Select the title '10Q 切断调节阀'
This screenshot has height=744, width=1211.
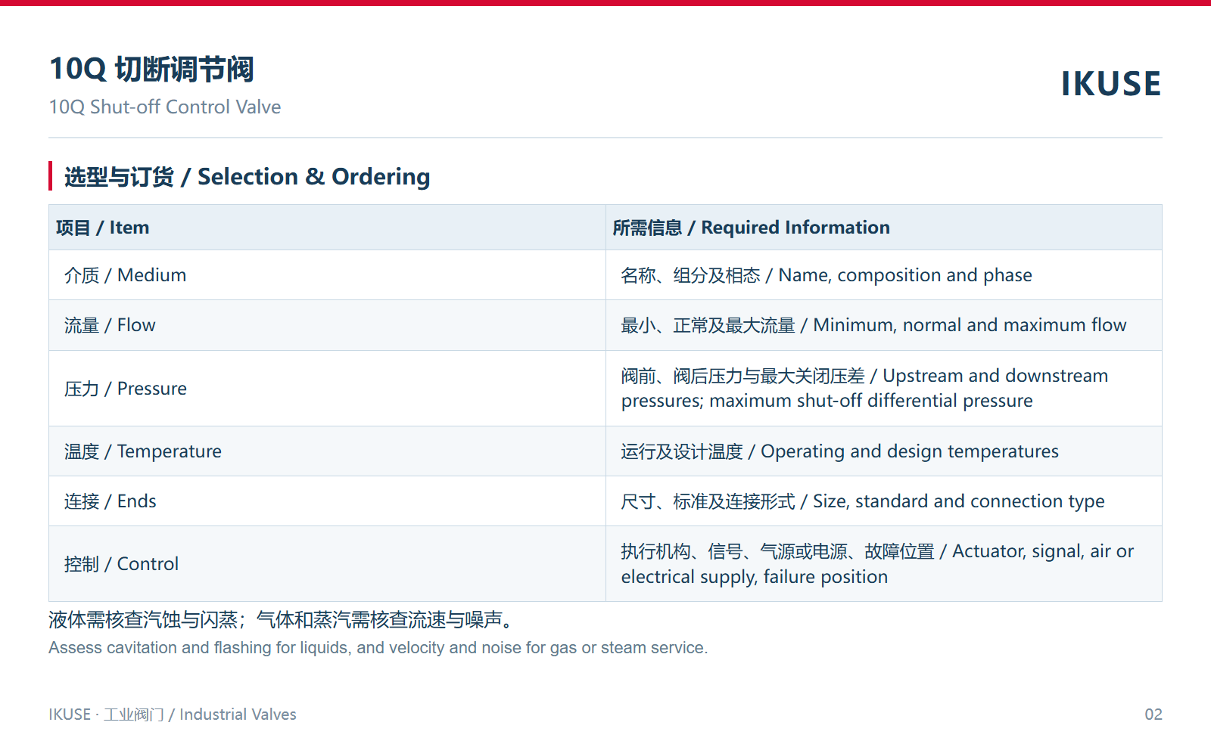click(151, 70)
